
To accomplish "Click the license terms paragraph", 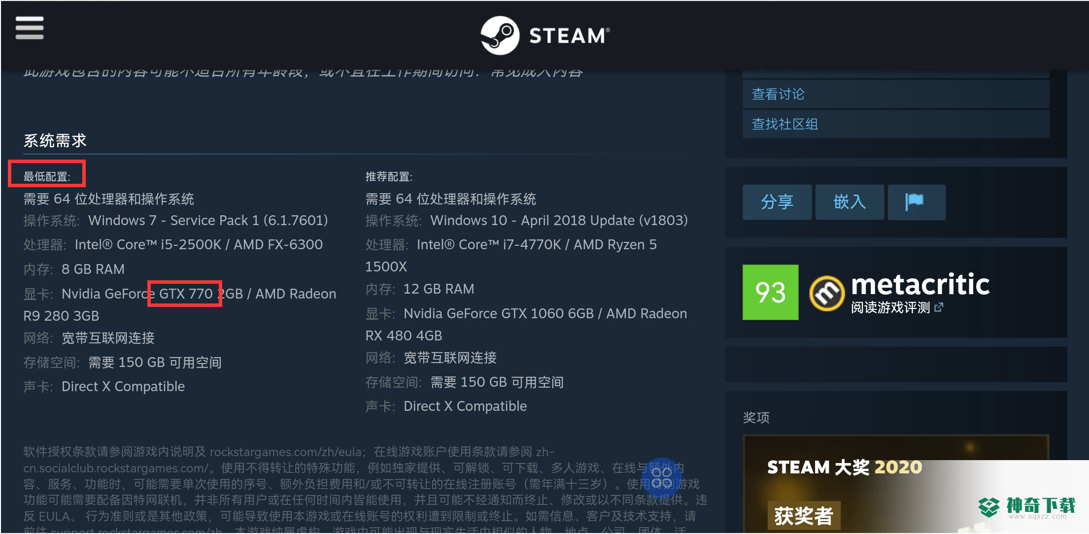I will tap(365, 489).
